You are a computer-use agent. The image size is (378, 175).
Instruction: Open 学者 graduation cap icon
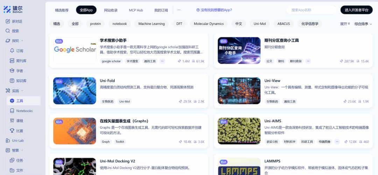coord(12,71)
